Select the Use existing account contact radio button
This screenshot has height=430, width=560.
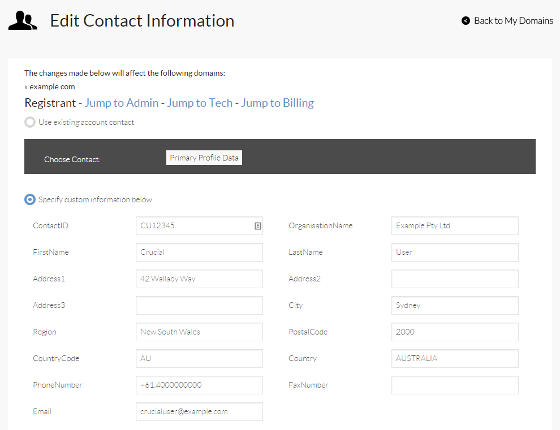(x=30, y=122)
